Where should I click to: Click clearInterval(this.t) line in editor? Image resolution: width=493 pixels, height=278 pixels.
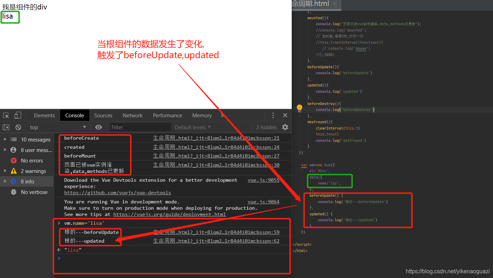338,128
